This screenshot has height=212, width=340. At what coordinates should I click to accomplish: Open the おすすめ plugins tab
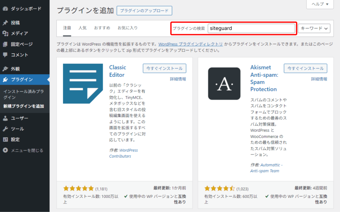[102, 28]
